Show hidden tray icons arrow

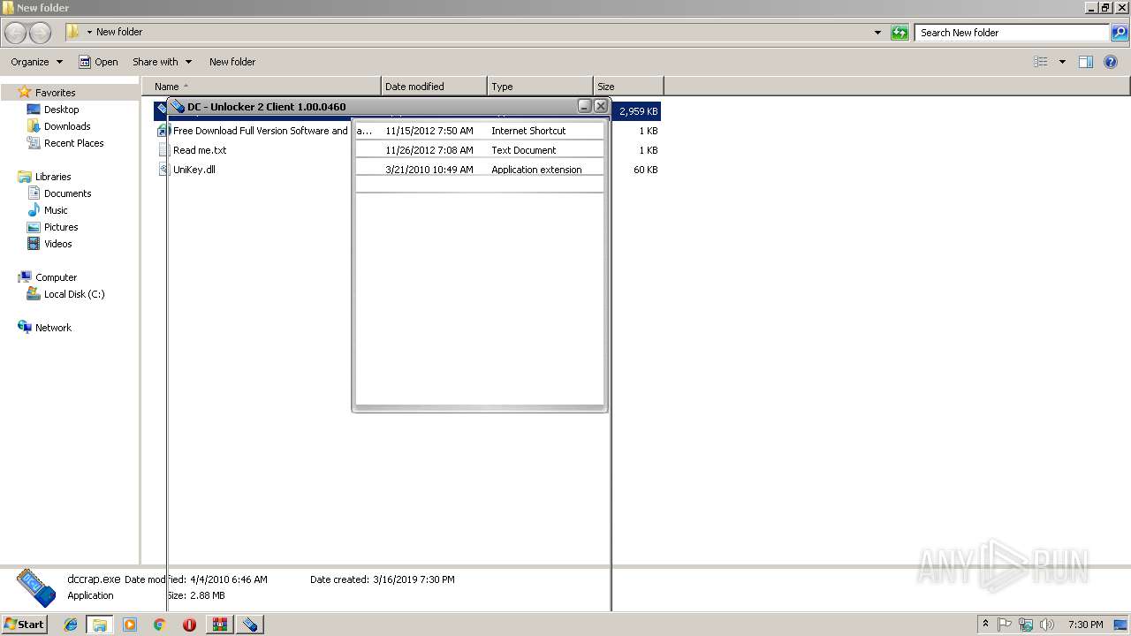[x=985, y=625]
